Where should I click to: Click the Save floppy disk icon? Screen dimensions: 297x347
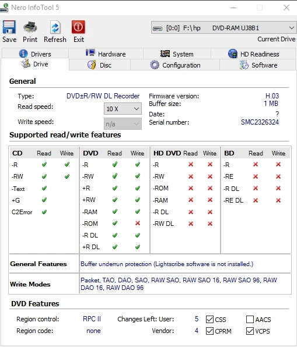tap(9, 27)
